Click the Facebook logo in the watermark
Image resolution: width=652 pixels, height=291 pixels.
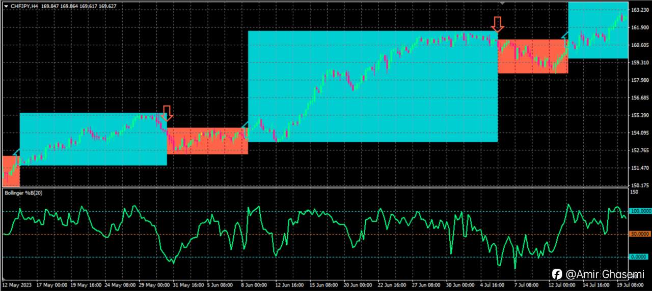(557, 274)
